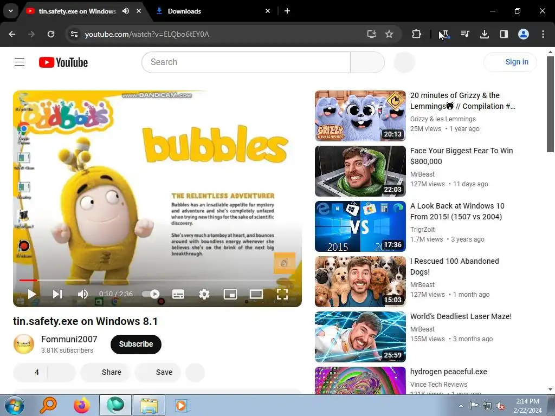Viewport: 555px width, 416px height.
Task: Open video settings gear
Action: coord(204,294)
